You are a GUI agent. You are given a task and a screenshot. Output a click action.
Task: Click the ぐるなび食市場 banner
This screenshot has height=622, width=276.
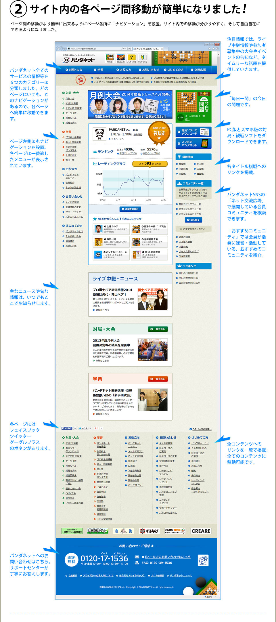coord(175,531)
